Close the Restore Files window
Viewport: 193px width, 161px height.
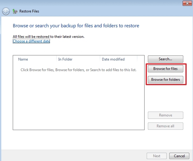pyautogui.click(x=187, y=3)
